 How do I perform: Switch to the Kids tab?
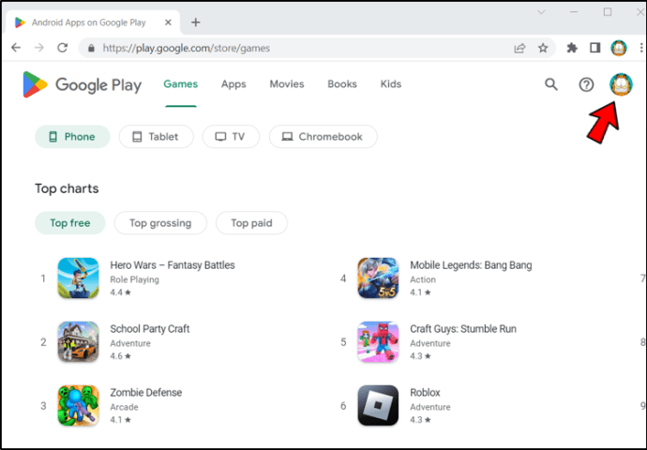click(391, 84)
